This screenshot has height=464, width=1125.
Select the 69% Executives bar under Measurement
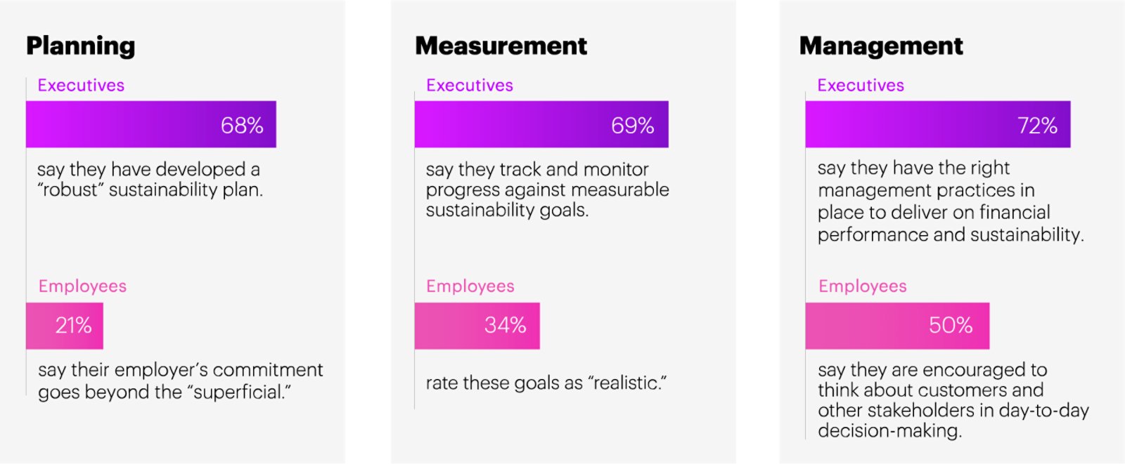(x=541, y=124)
